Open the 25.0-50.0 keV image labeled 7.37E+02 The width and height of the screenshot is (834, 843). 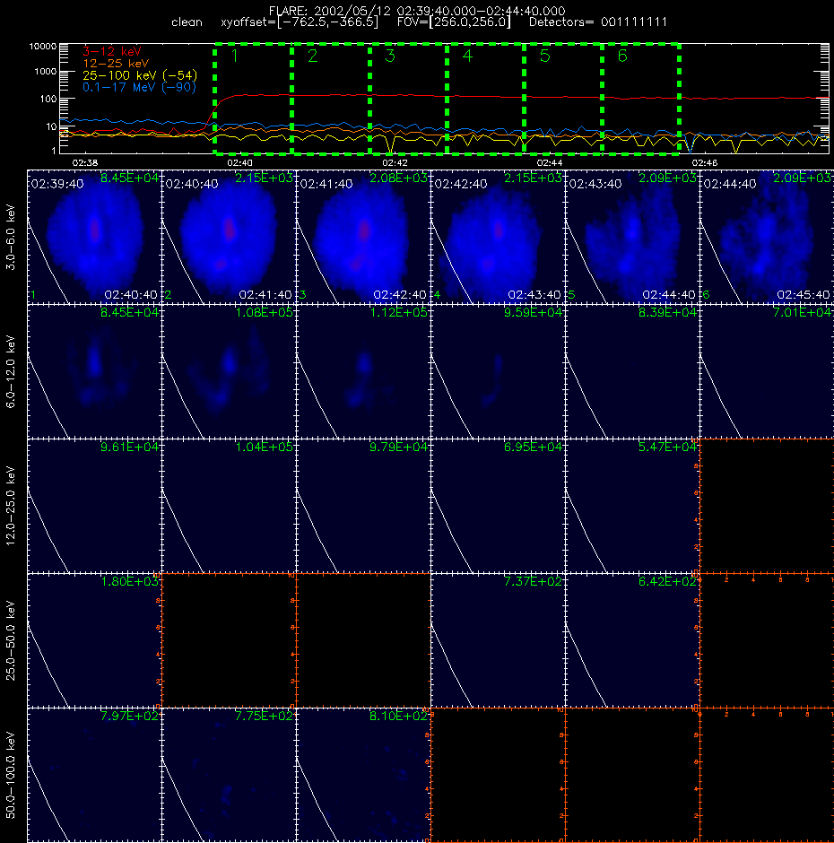pos(498,640)
